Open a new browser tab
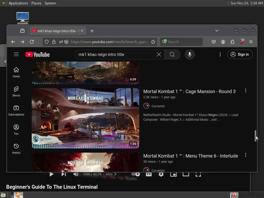This screenshot has width=264, height=198. pyautogui.click(x=92, y=31)
